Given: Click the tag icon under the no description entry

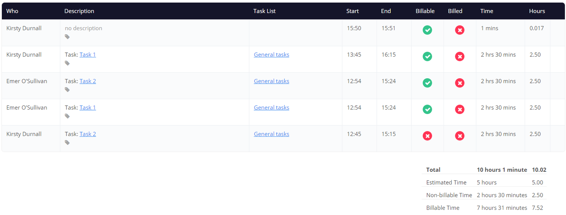Looking at the screenshot, I should pos(67,37).
